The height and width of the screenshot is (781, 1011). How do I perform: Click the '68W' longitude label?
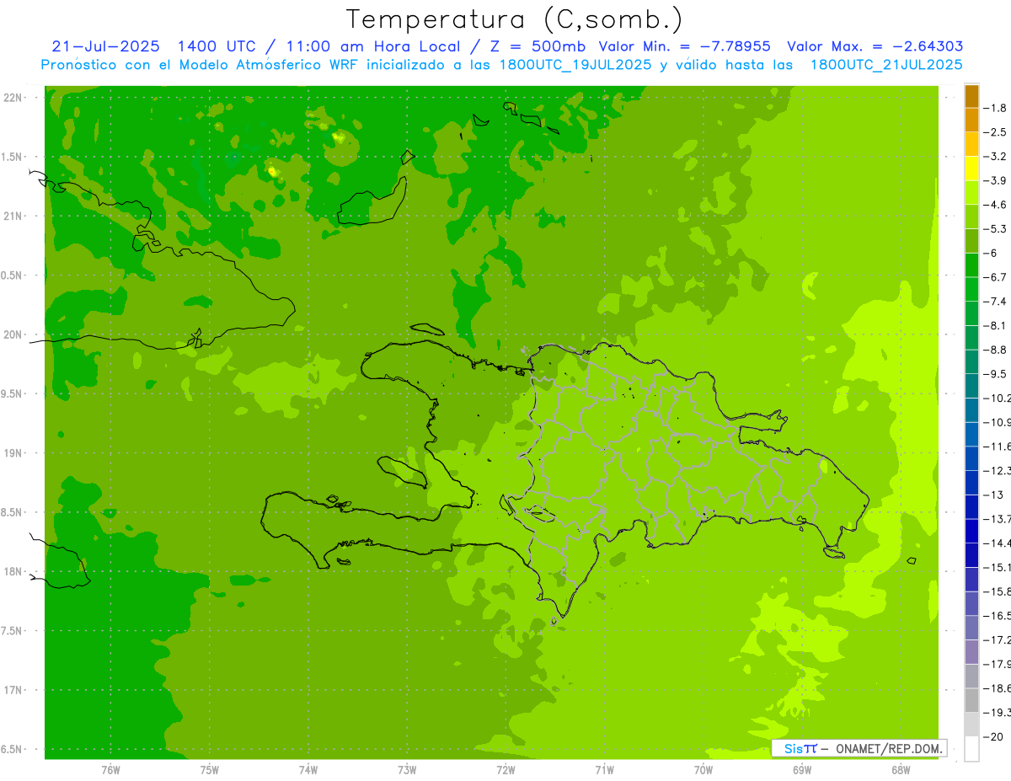(x=901, y=770)
